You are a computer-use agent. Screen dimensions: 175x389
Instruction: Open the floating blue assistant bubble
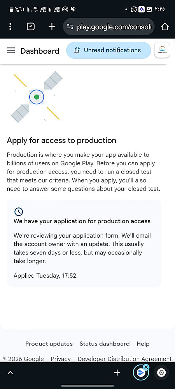(x=141, y=373)
